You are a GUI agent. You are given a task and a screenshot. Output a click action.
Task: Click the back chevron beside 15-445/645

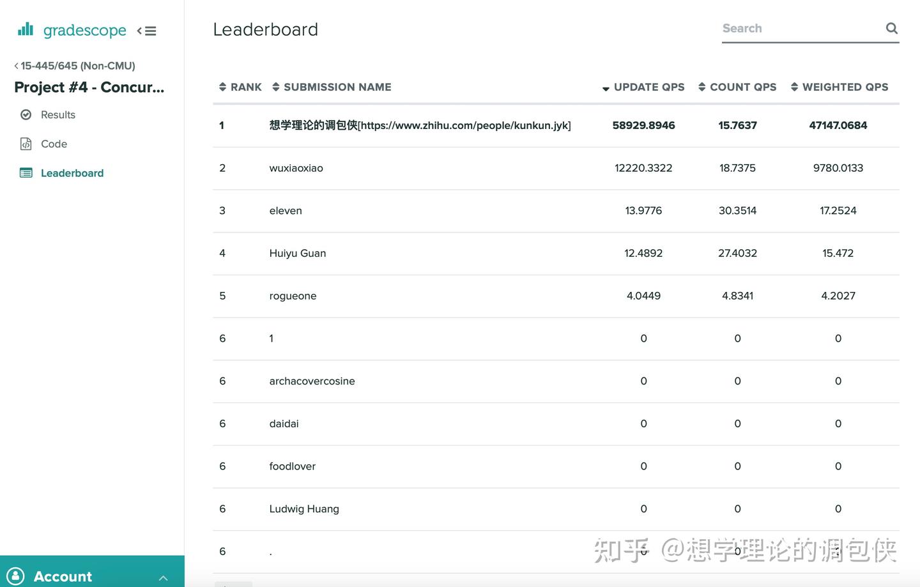(x=15, y=65)
